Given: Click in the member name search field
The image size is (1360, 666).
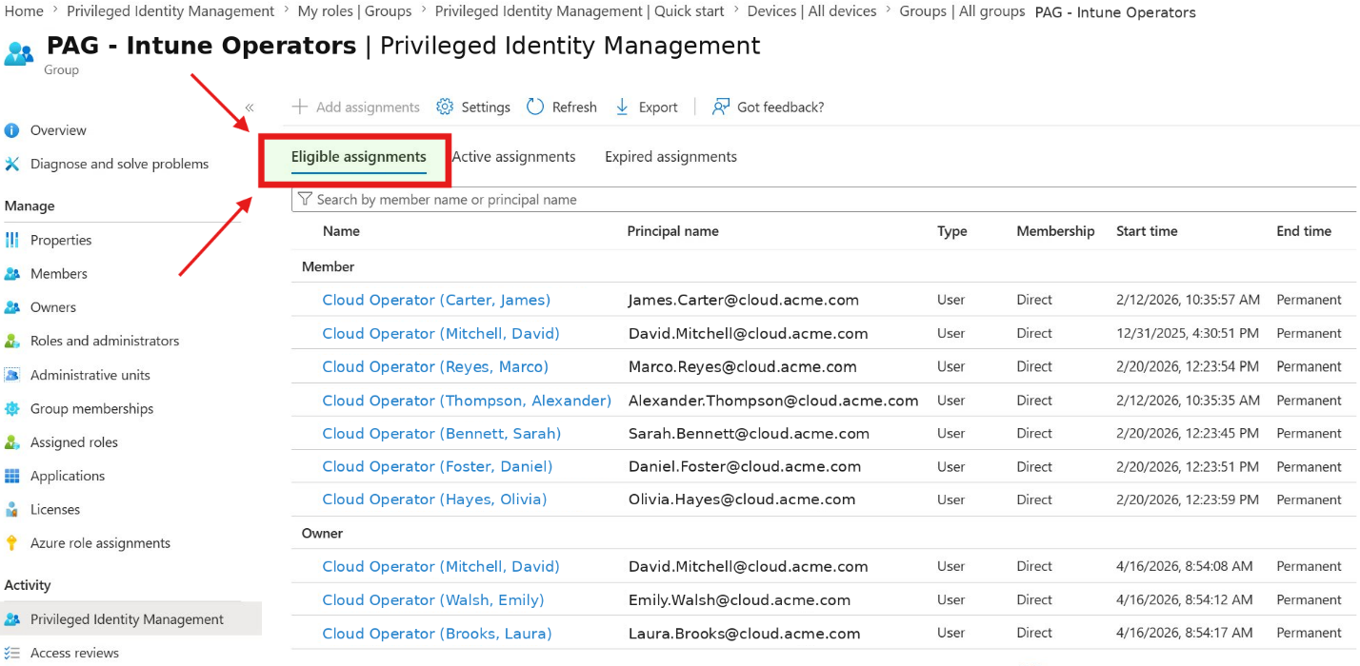Looking at the screenshot, I should click(824, 199).
